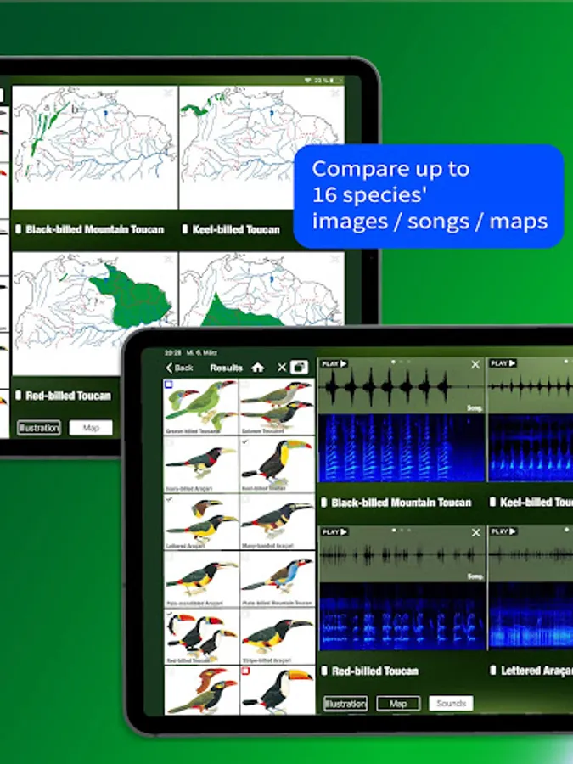This screenshot has width=573, height=764.
Task: Click the Black-billed Mountain Toucan spectrogram
Action: (x=402, y=447)
